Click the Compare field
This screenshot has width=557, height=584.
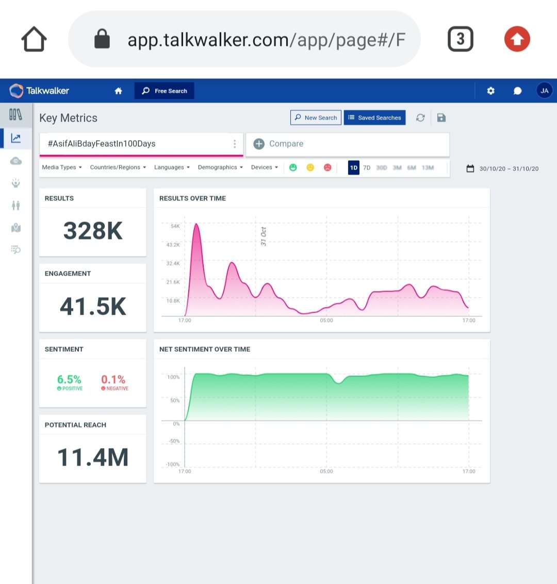[x=348, y=144]
